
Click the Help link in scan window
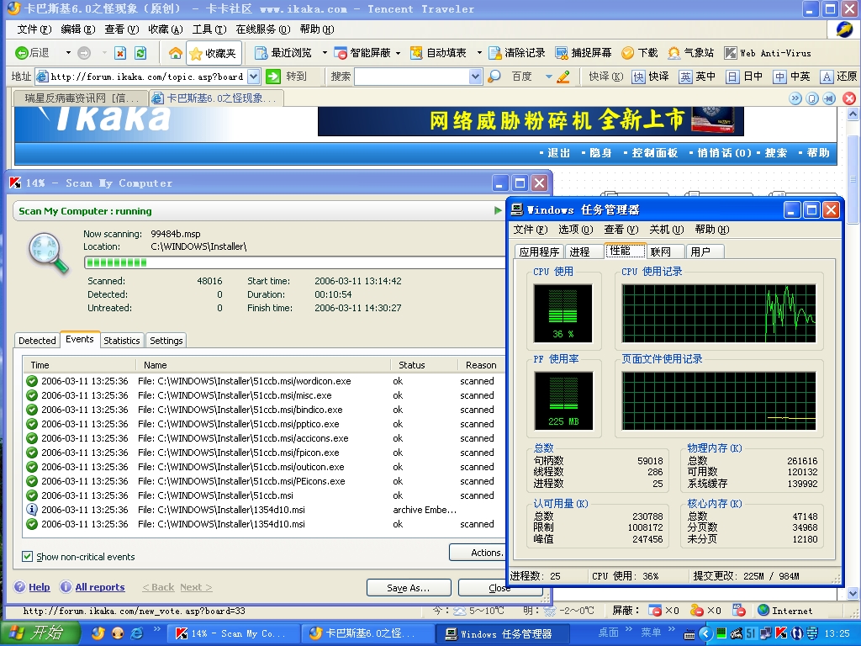[39, 587]
